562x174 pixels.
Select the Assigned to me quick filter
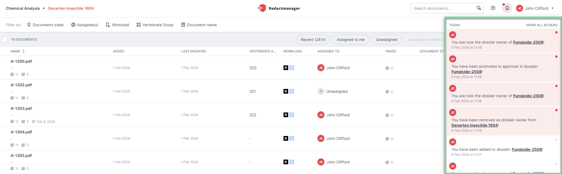[x=351, y=39]
